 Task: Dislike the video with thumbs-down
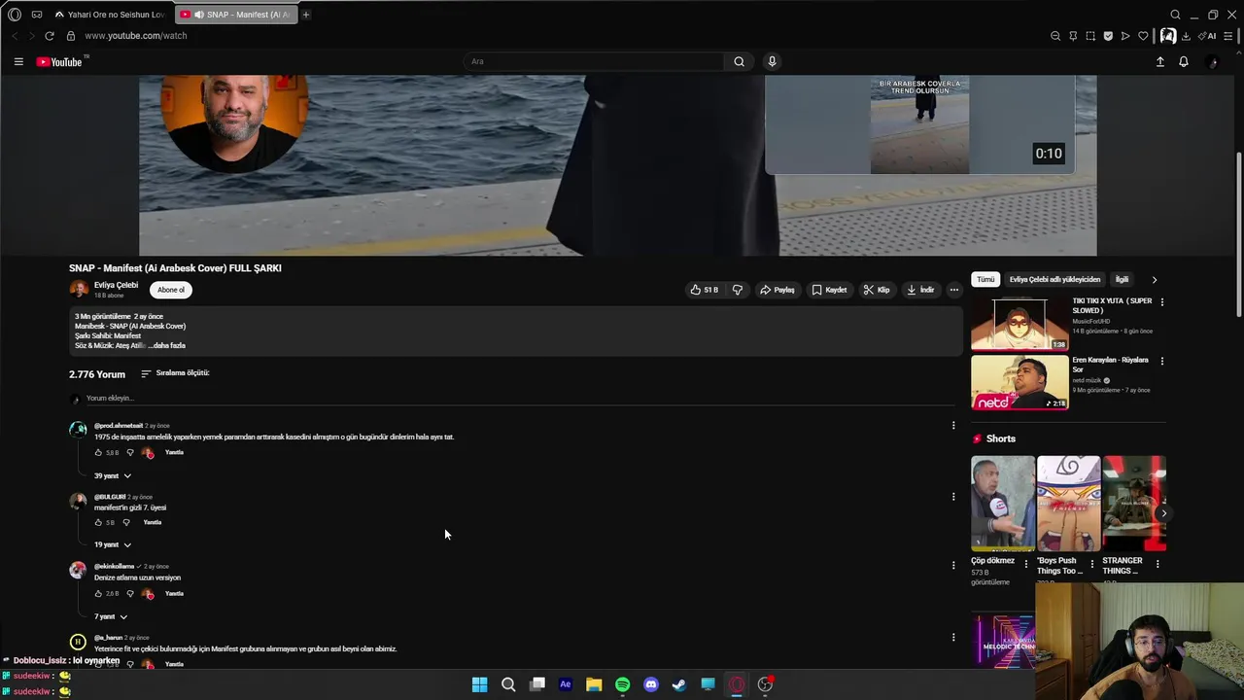pyautogui.click(x=738, y=290)
